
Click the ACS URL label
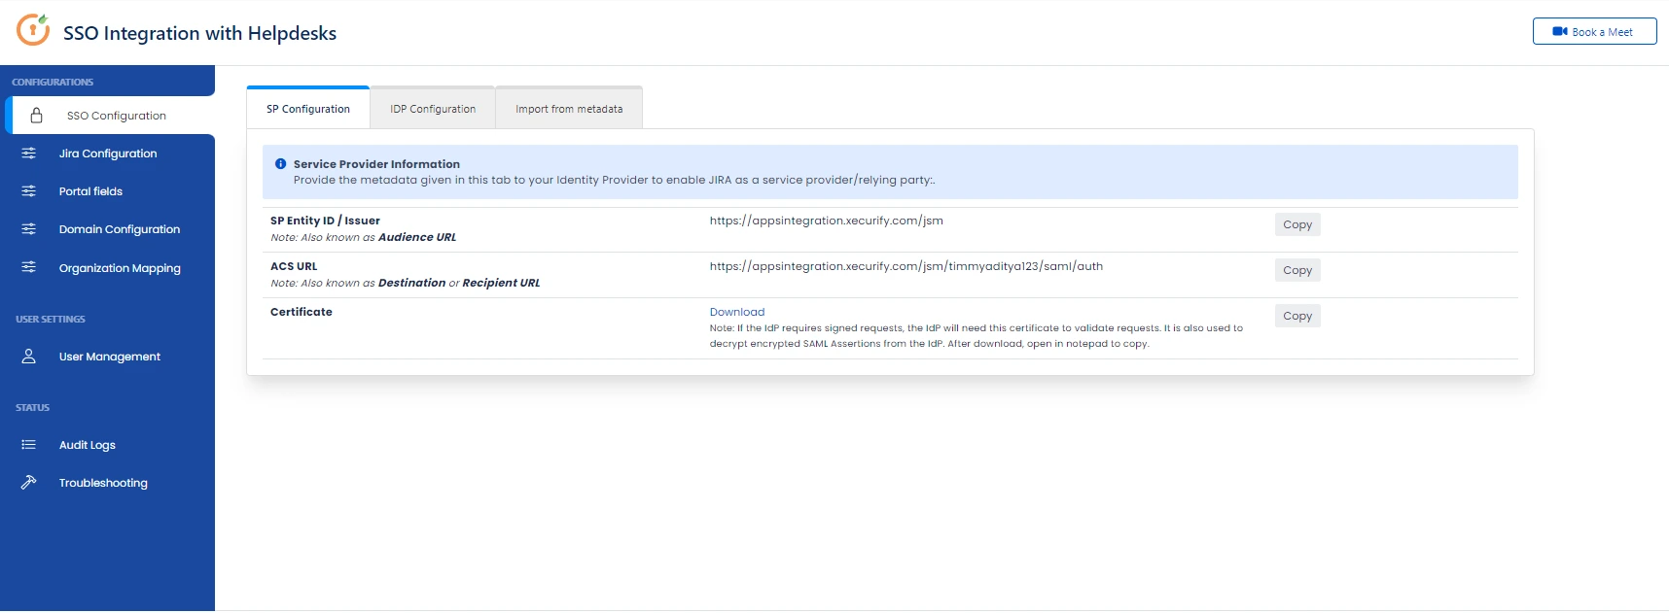(294, 266)
